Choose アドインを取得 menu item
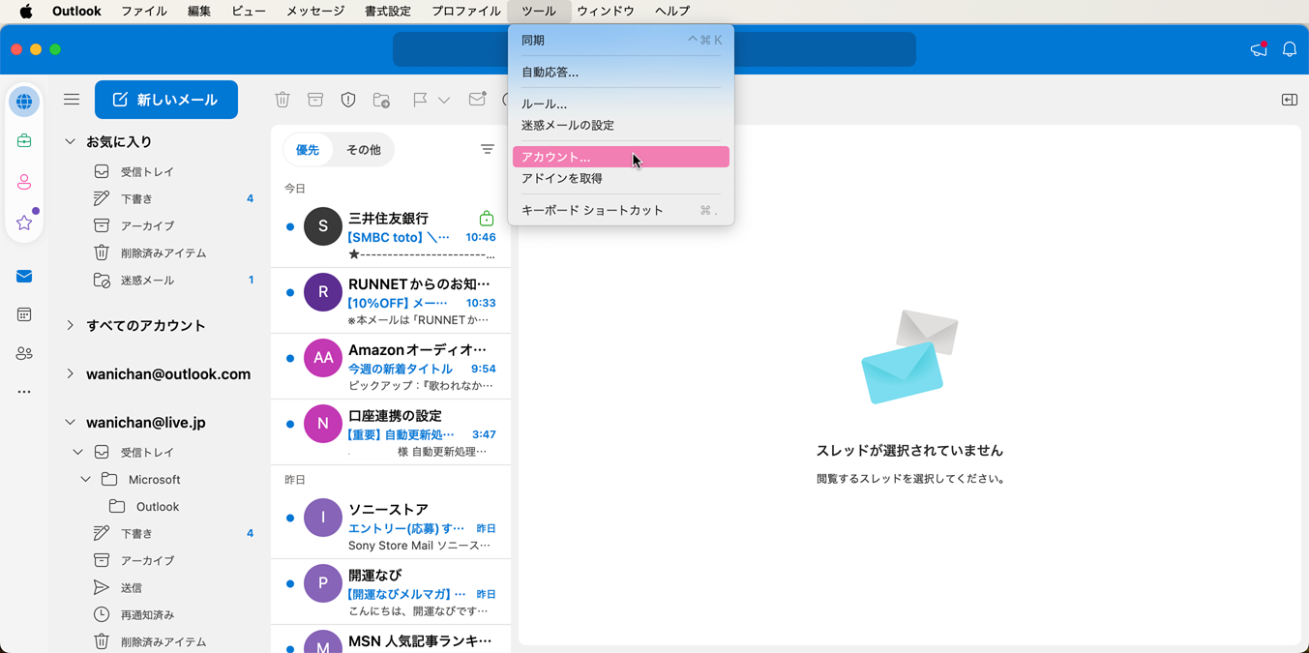Screen dimensions: 1309x653 click(620, 178)
